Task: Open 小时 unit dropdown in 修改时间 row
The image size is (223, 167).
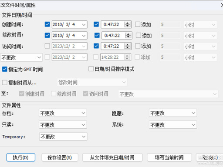Action: click(200, 36)
